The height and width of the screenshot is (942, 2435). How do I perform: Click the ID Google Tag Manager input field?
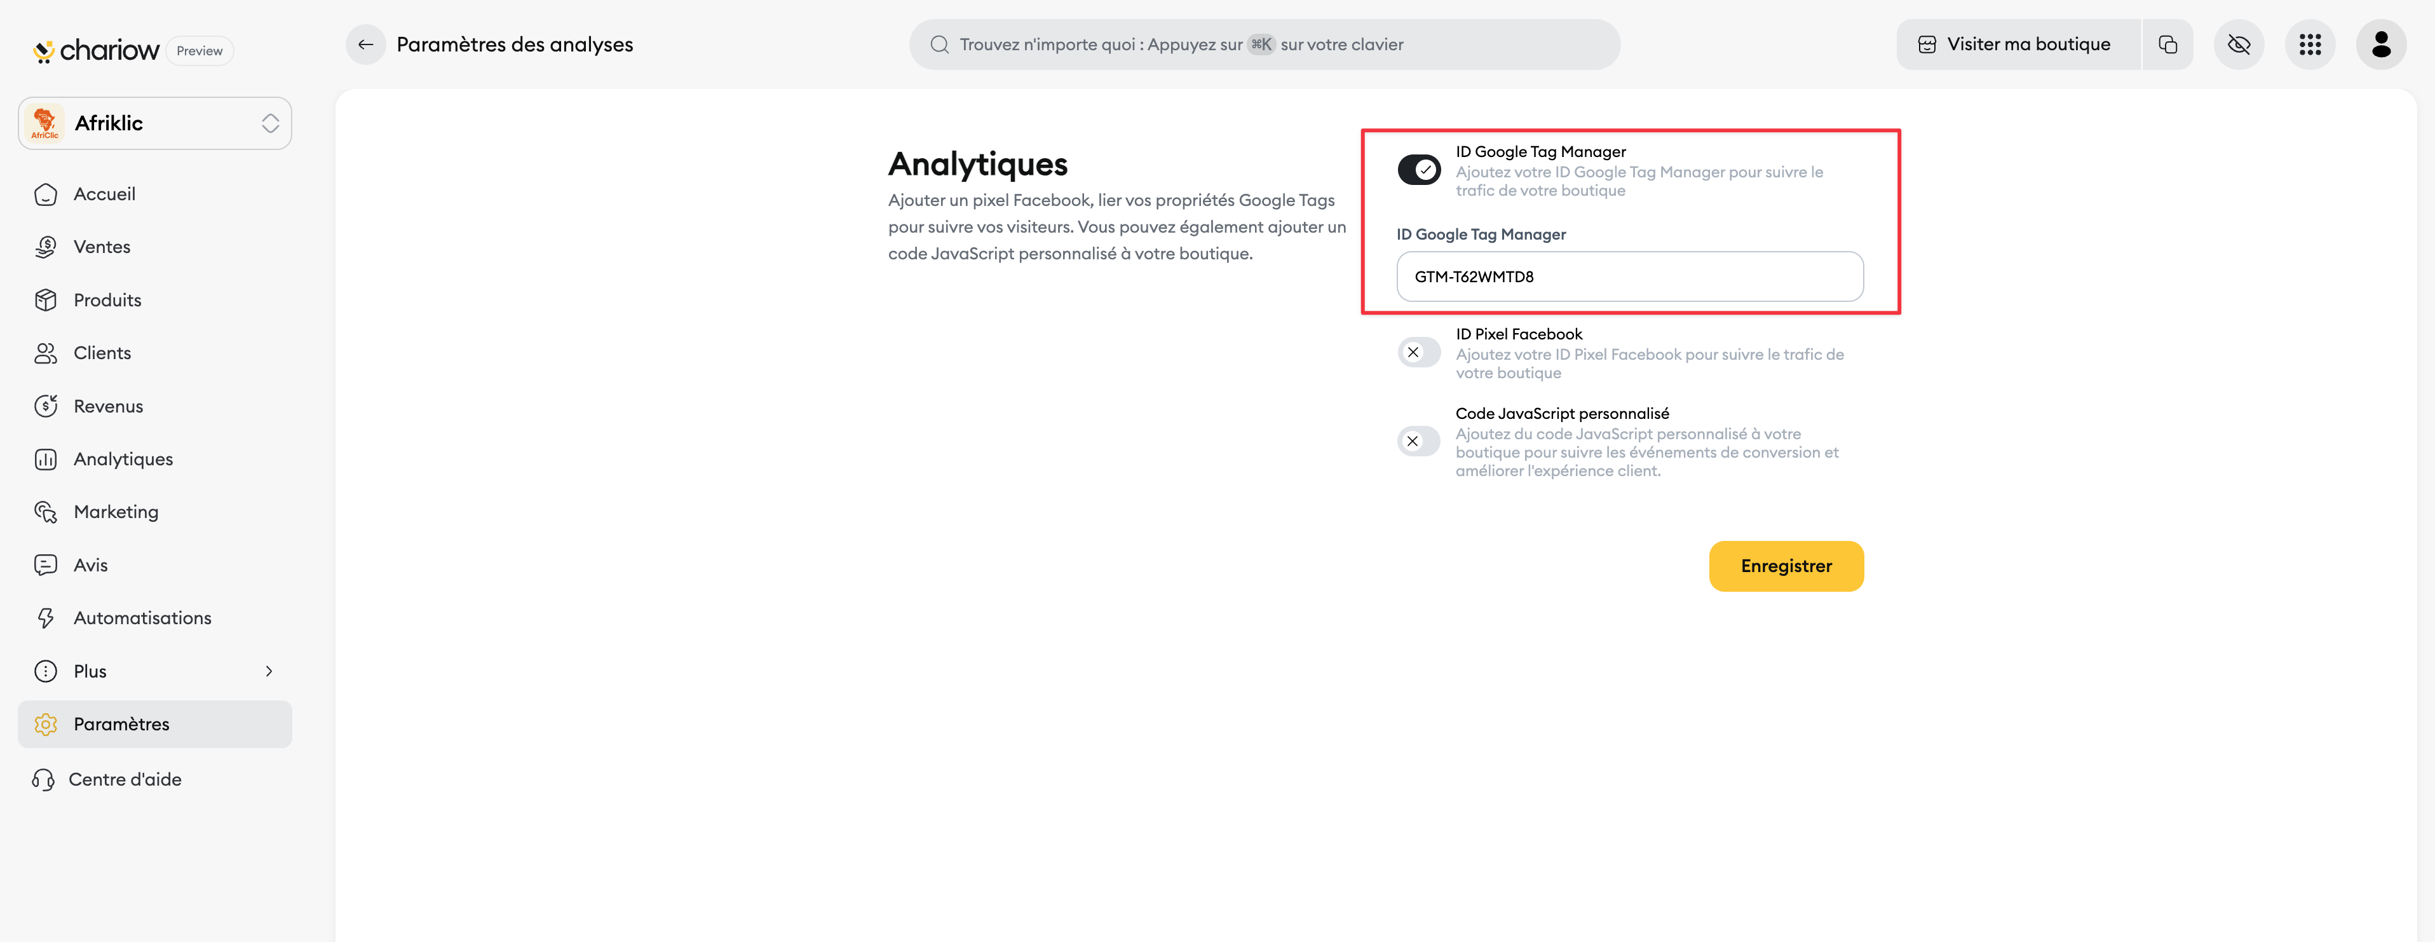[1630, 277]
